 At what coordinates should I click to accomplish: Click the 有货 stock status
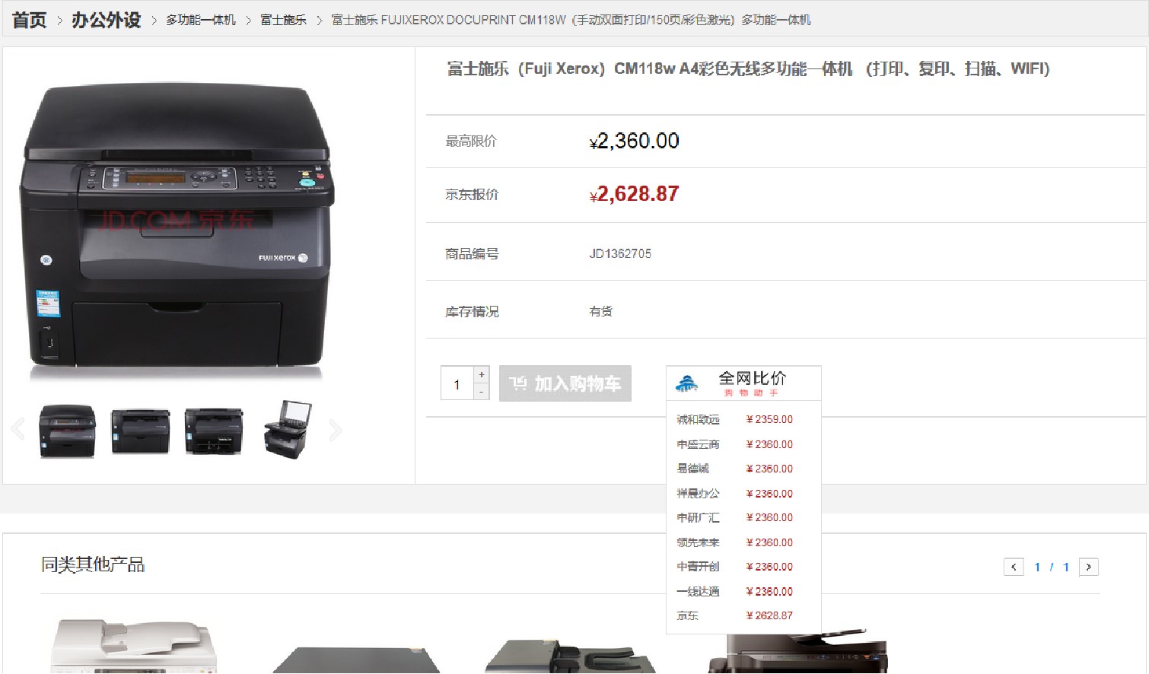(600, 311)
